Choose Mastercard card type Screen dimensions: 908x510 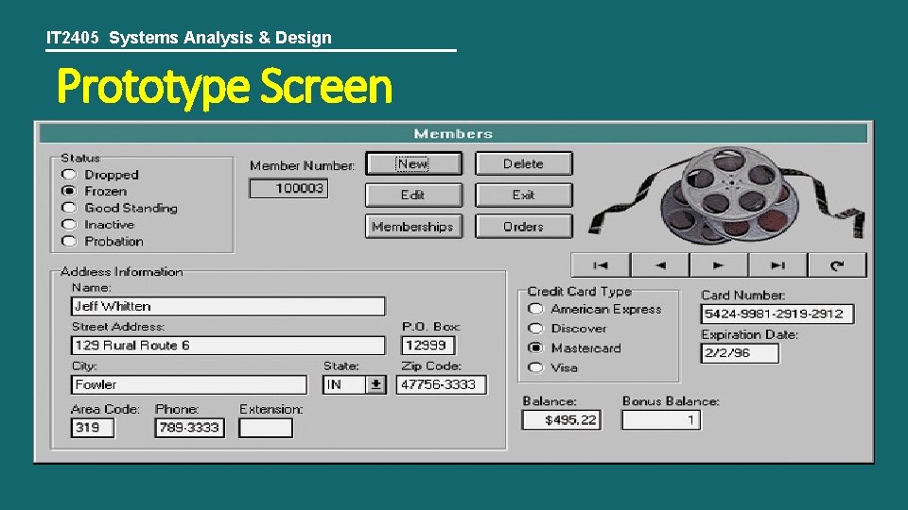(x=536, y=348)
